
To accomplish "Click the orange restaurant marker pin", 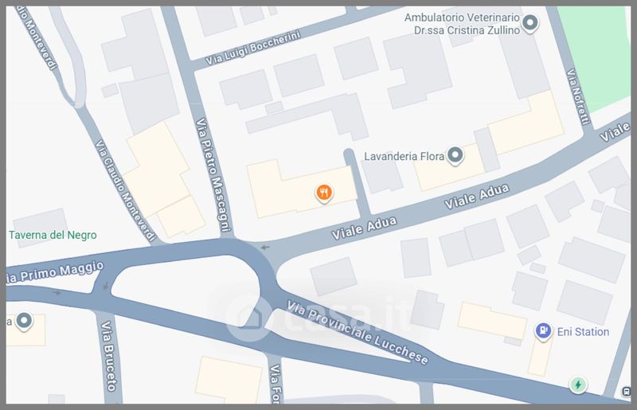I will click(x=324, y=193).
